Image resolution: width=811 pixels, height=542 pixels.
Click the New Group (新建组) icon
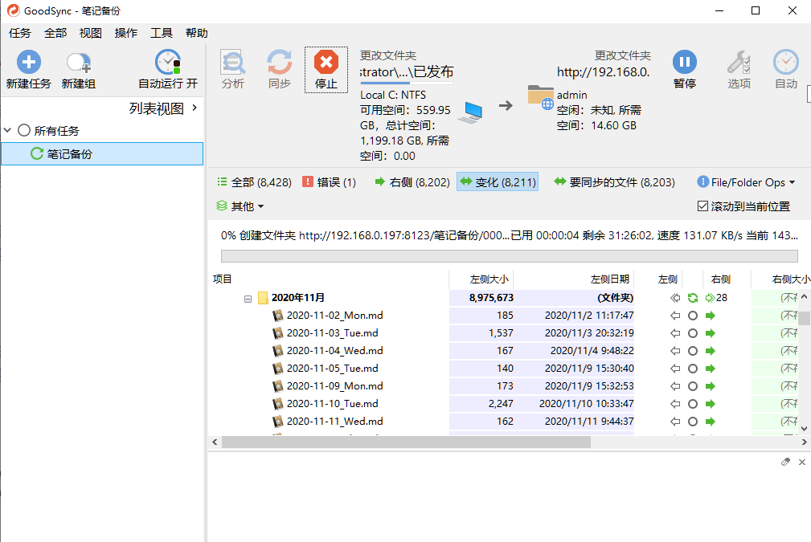pyautogui.click(x=79, y=63)
